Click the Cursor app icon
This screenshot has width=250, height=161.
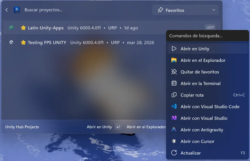click(174, 141)
